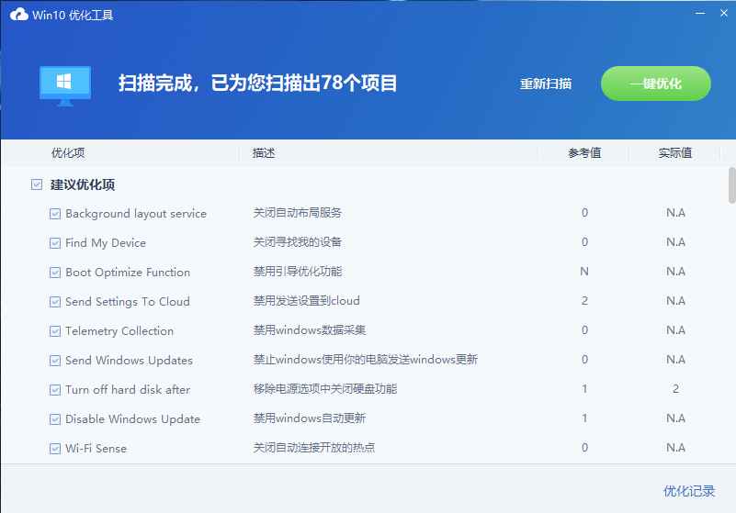This screenshot has width=736, height=513.
Task: Minimize the Win10 优化工具 window
Action: [x=700, y=13]
